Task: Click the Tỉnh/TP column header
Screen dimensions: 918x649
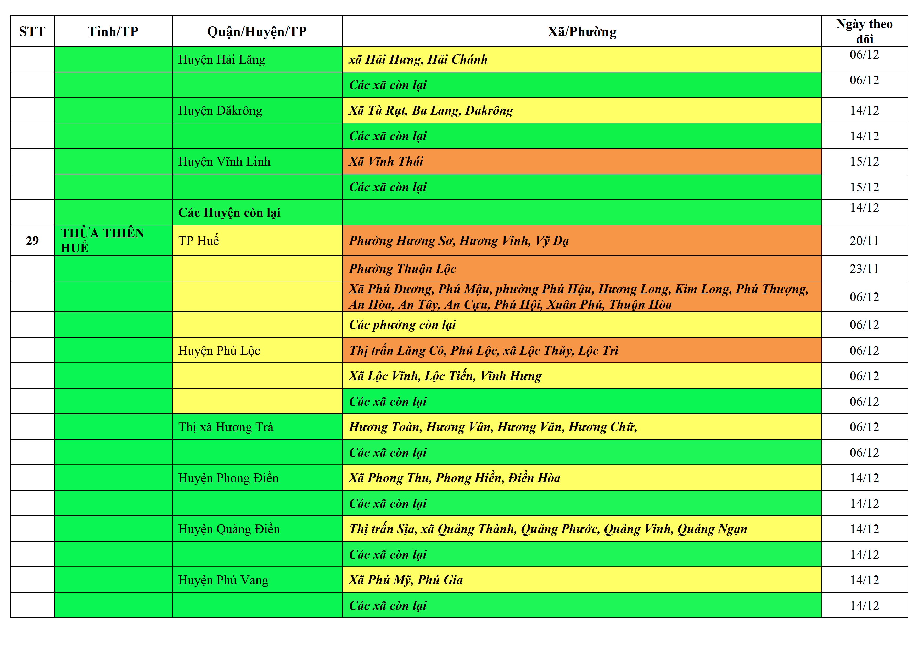Action: tap(113, 31)
